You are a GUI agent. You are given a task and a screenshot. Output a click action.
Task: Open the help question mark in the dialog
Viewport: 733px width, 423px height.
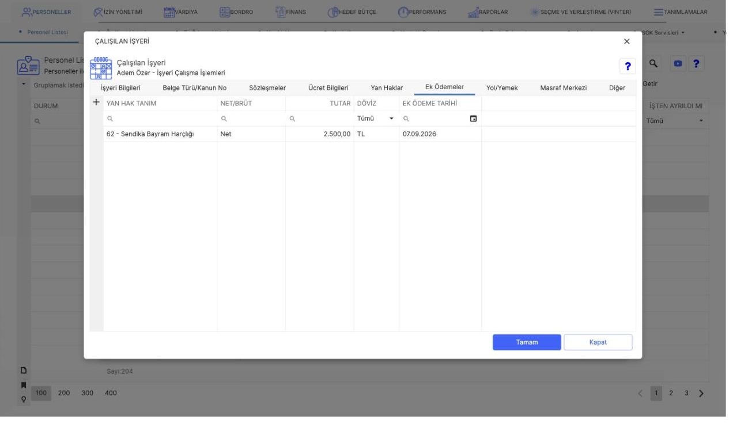coord(627,66)
